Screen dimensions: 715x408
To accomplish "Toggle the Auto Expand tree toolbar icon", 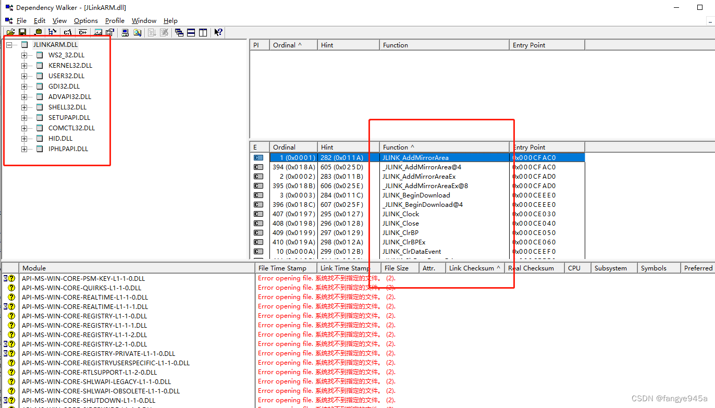I will (53, 32).
